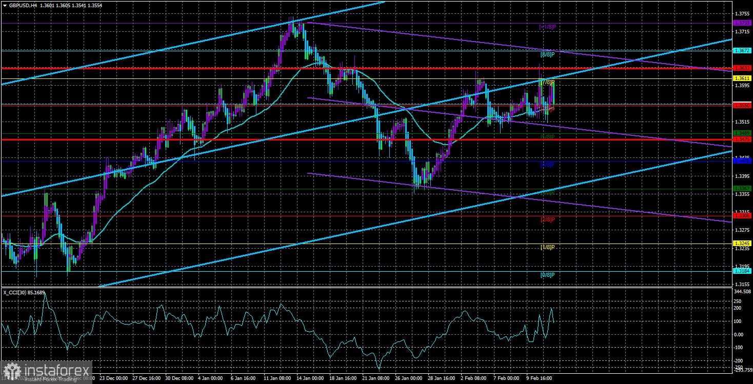Click the 1.3475 red price tag

742,139
